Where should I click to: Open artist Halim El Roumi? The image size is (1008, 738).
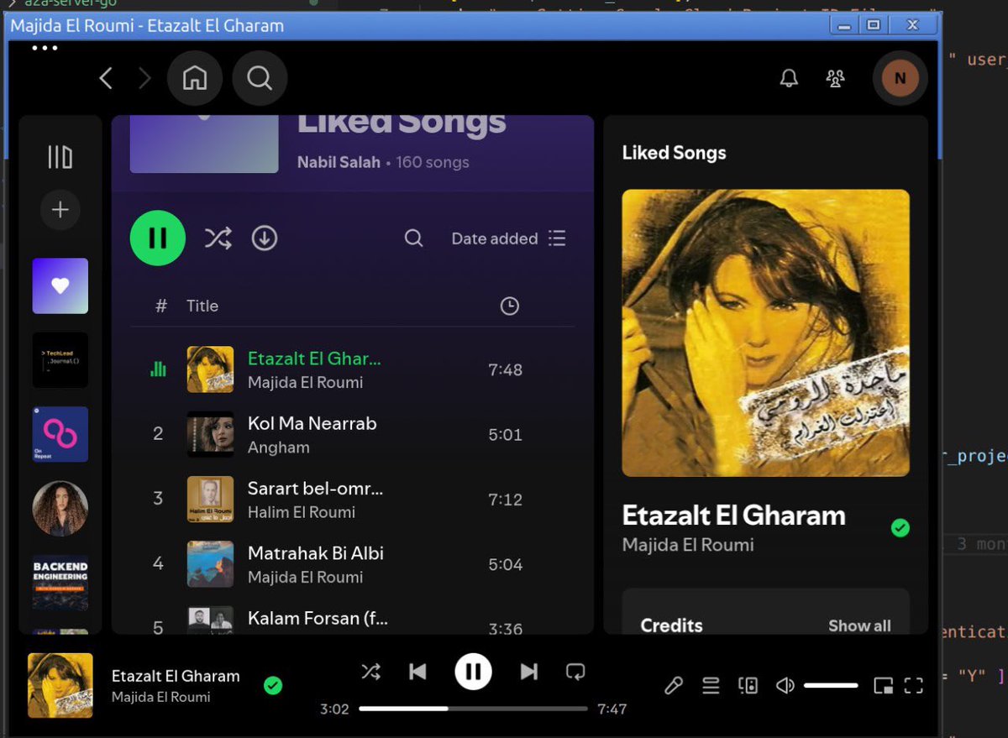[x=302, y=512]
